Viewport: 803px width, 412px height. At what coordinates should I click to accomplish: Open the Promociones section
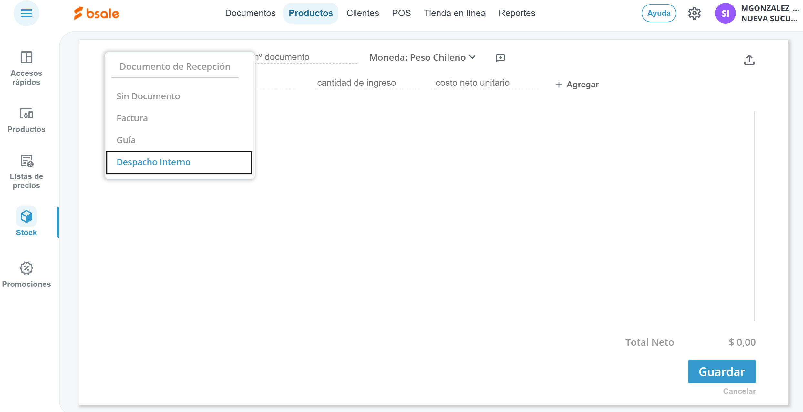(x=26, y=274)
